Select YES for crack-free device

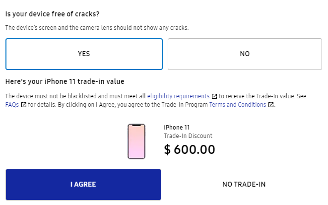pyautogui.click(x=84, y=54)
